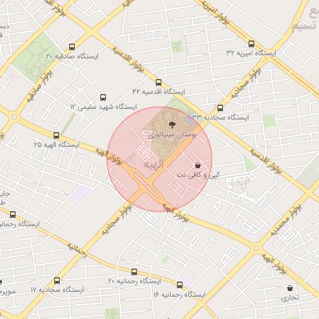Image resolution: width=319 pixels, height=319 pixels.
Task: Click the small blue pond in بوستان مینیاتوری
Action: coord(189,120)
